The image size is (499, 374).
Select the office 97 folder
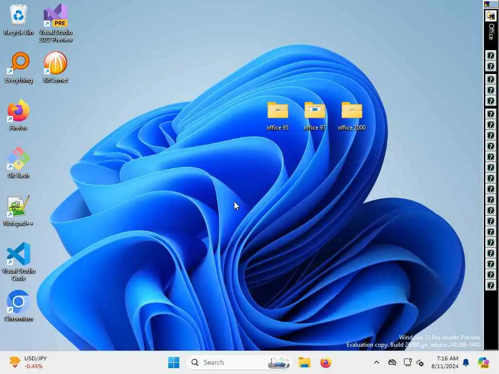[314, 116]
